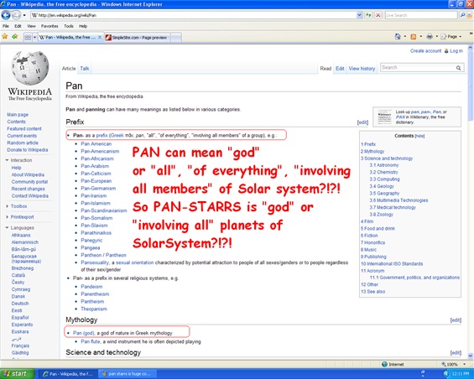Click the Random article sidebar link
Viewport: 474px width, 379px height.
[x=23, y=143]
